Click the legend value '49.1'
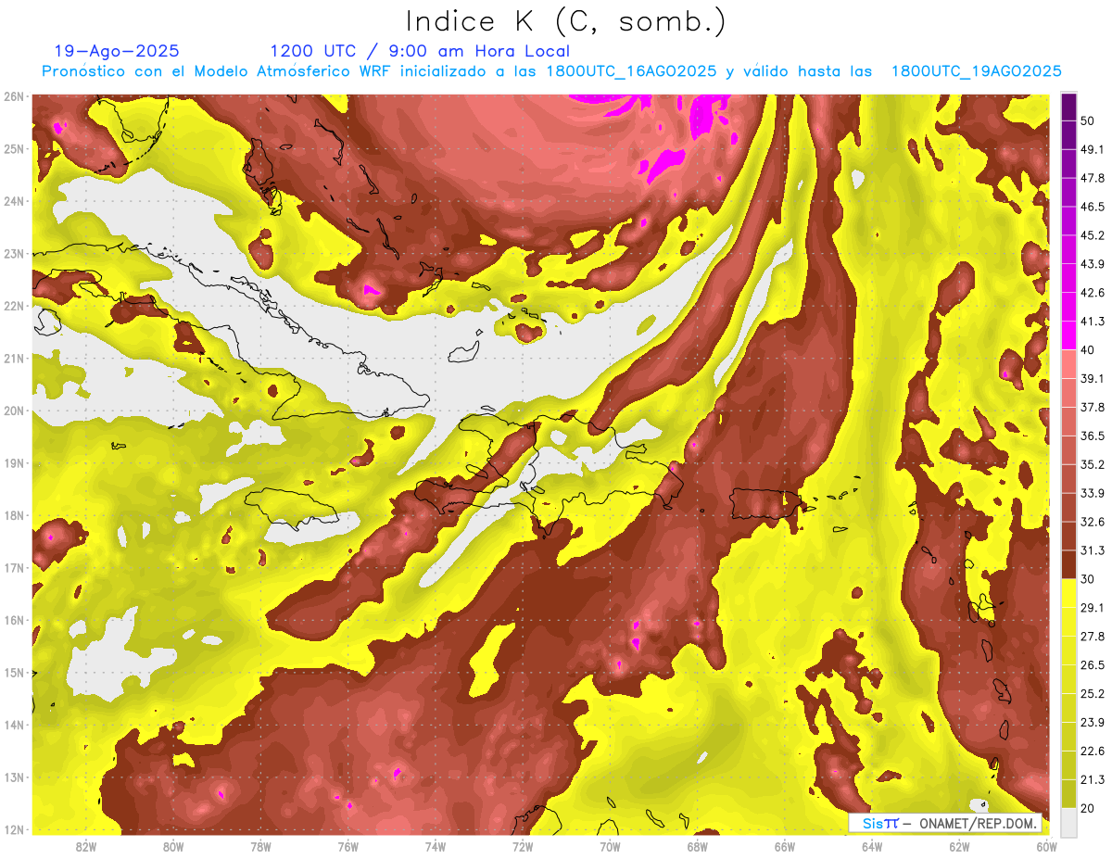This screenshot has width=1112, height=859. coord(1093,148)
